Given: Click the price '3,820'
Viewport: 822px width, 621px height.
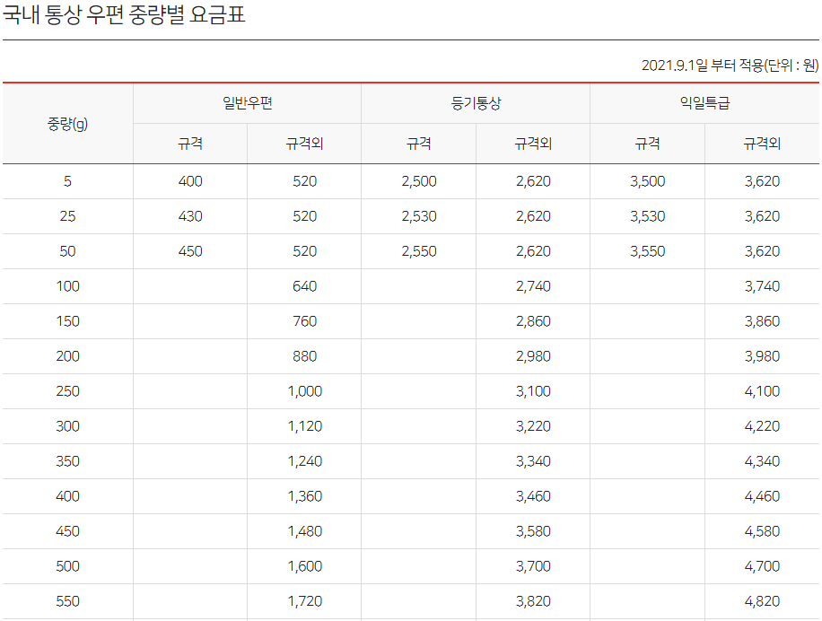Looking at the screenshot, I should coord(533,601).
